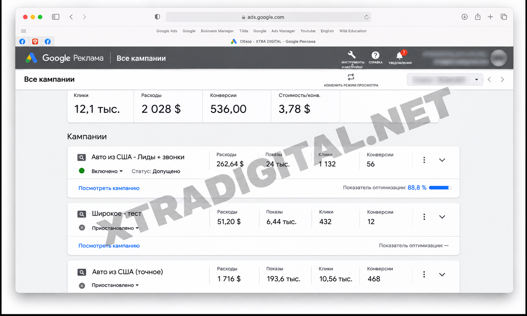Open the Safari downloads icon
Viewport: 527px width, 316px height.
(x=465, y=17)
